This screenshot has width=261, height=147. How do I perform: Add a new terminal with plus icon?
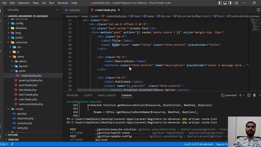(240, 95)
